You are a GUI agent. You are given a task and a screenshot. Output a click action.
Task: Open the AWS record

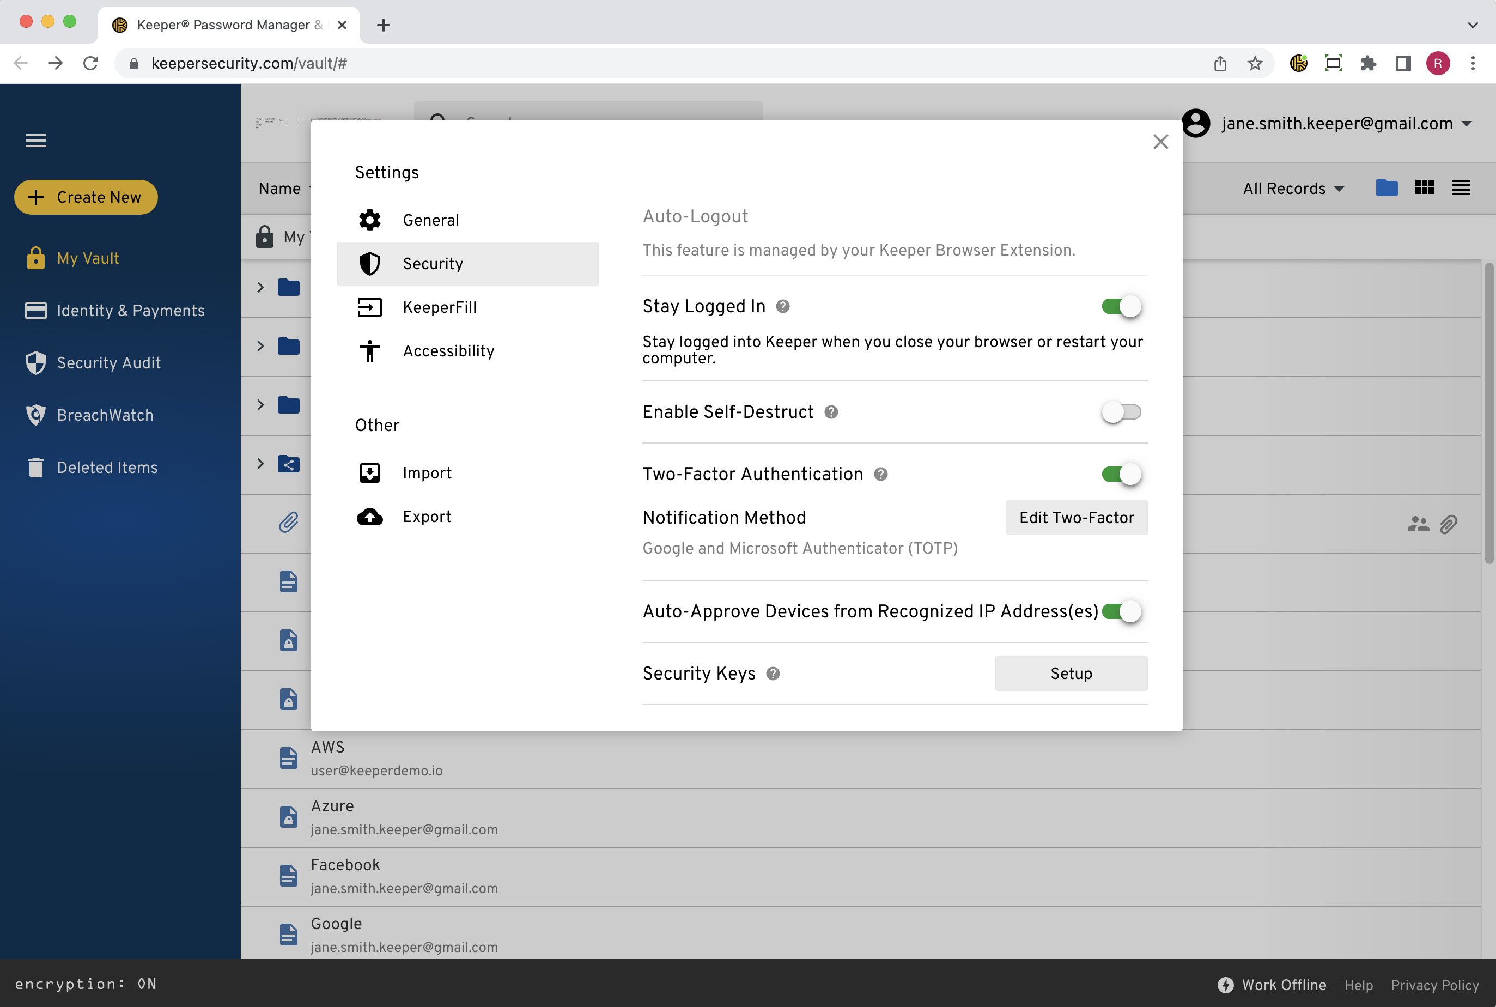click(860, 759)
